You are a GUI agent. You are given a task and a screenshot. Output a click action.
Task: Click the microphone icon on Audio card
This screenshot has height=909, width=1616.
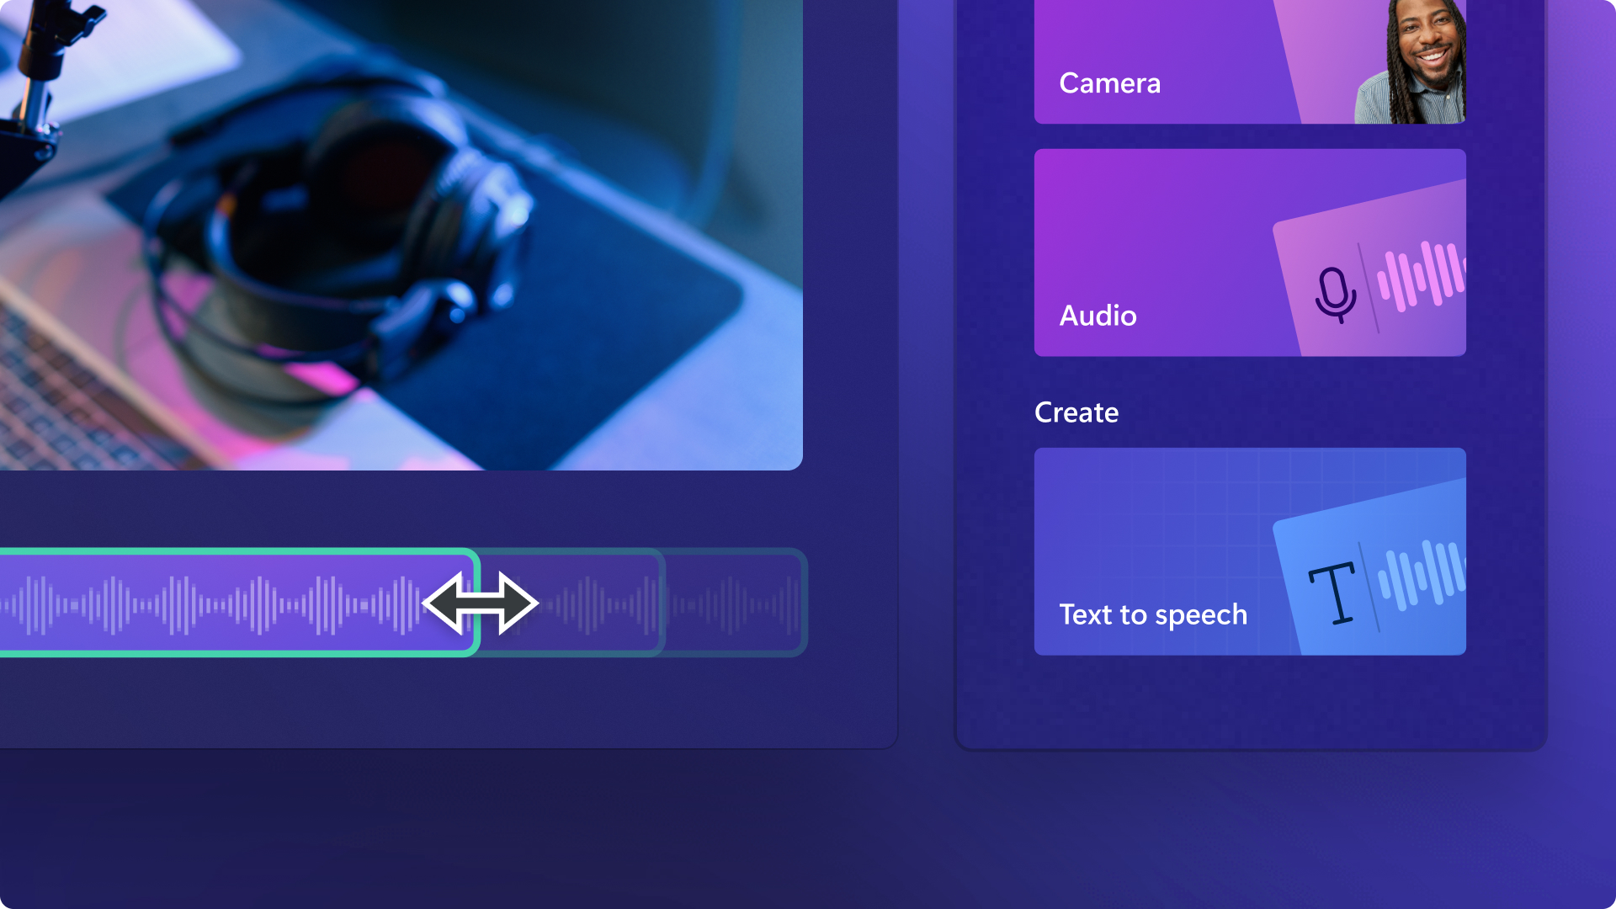[x=1336, y=295]
